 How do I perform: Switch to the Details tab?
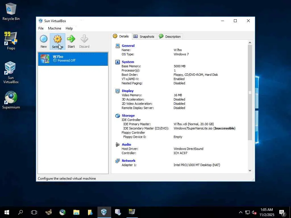coord(121,36)
